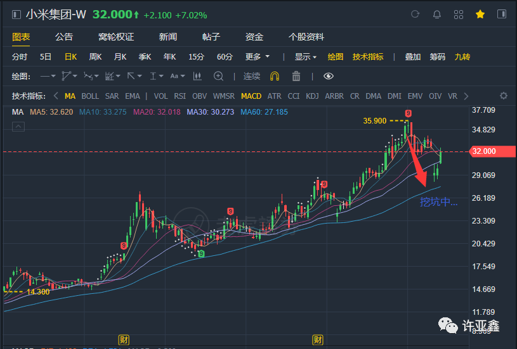Open the grid layout icon
Screen dimensions: 517x349
click(x=458, y=14)
